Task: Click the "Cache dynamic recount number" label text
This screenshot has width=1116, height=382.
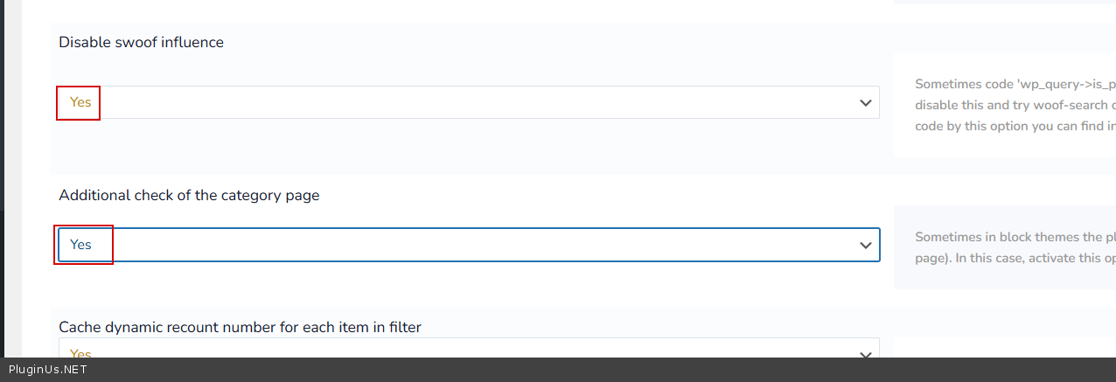Action: pyautogui.click(x=240, y=327)
